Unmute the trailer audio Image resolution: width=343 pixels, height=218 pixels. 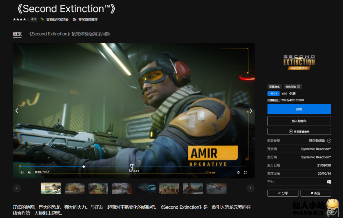point(29,173)
